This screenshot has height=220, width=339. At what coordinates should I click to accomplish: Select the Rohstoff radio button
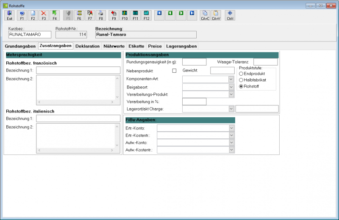241,86
